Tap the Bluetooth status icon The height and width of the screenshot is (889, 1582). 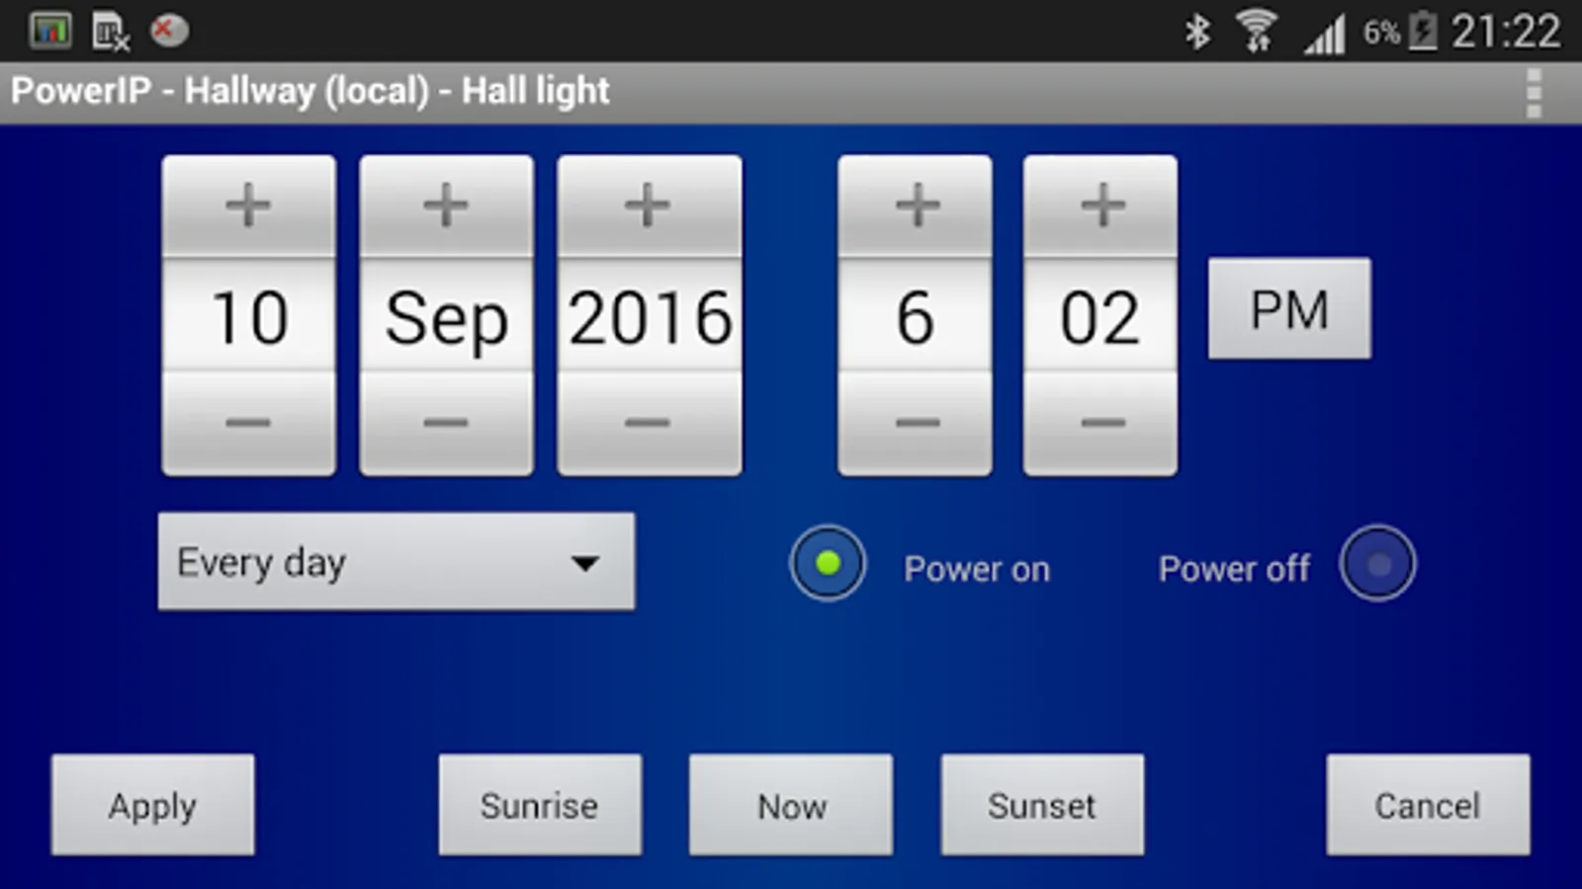1197,32
